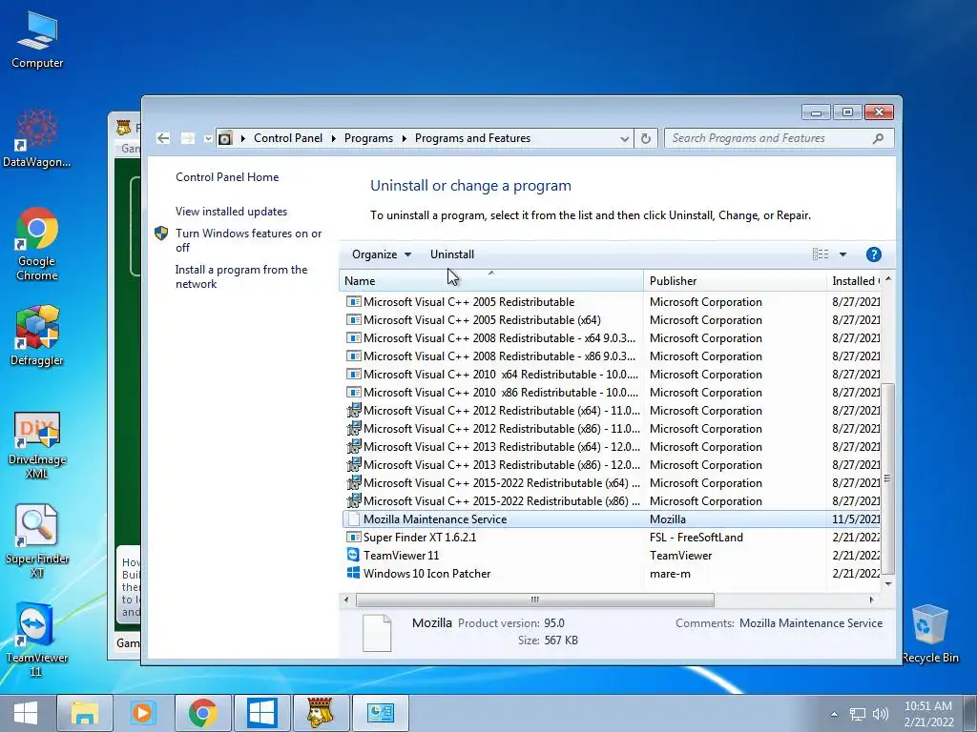977x732 pixels.
Task: Select Visual C++ 2008 Redistributable x64 entry
Action: 611,338
